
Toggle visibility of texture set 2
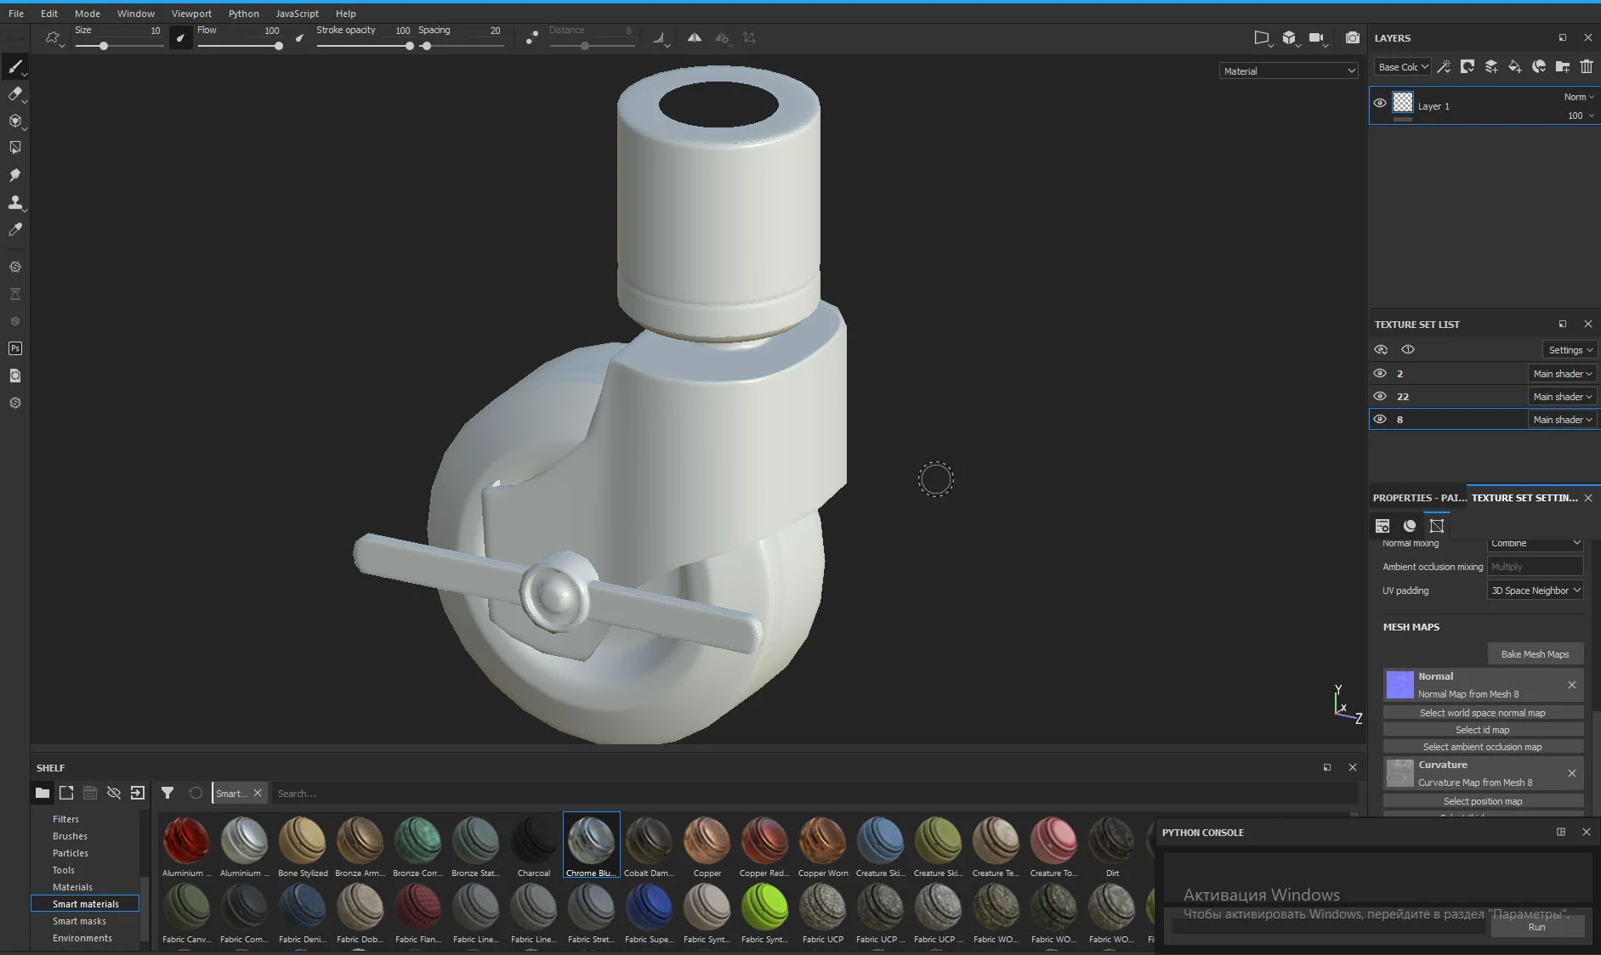pyautogui.click(x=1380, y=373)
